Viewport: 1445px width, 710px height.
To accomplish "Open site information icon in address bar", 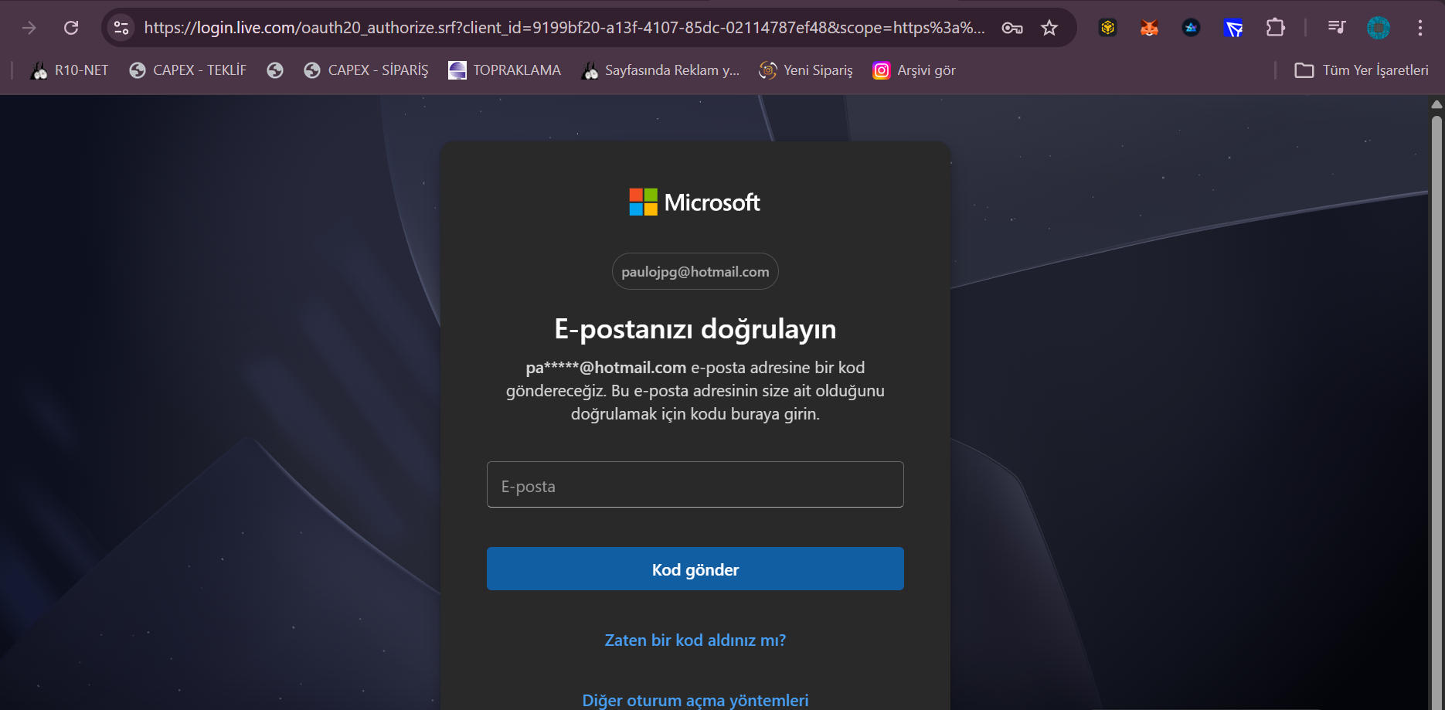I will (121, 28).
